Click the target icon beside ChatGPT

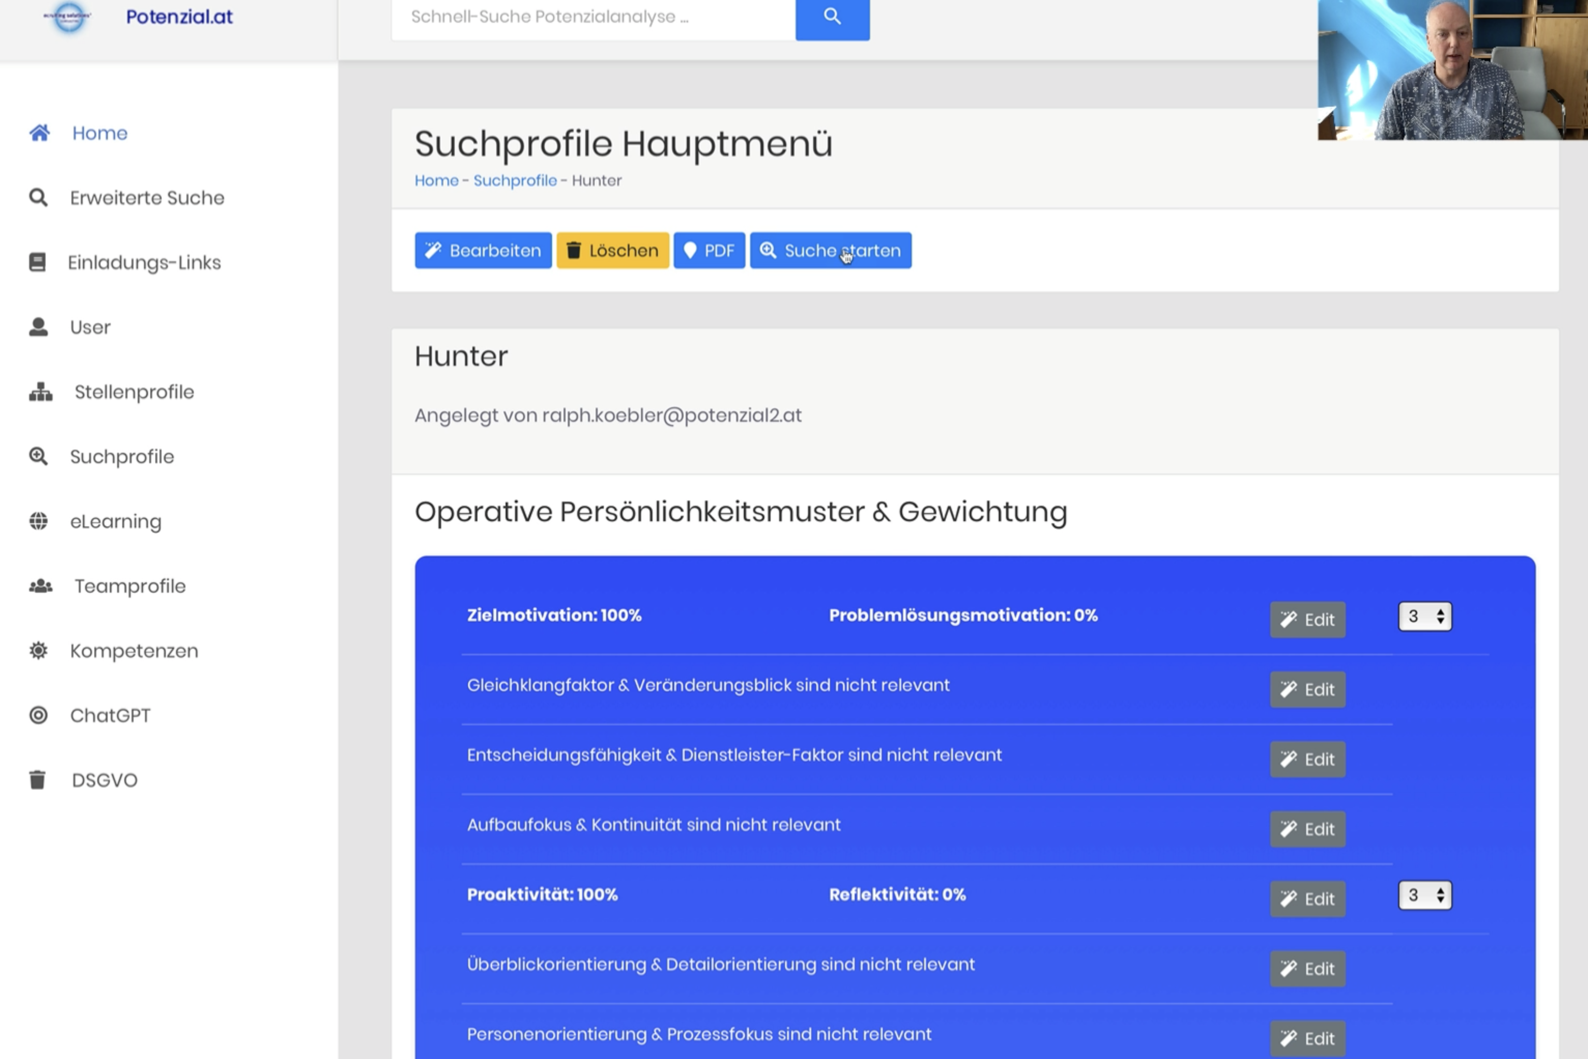tap(38, 715)
